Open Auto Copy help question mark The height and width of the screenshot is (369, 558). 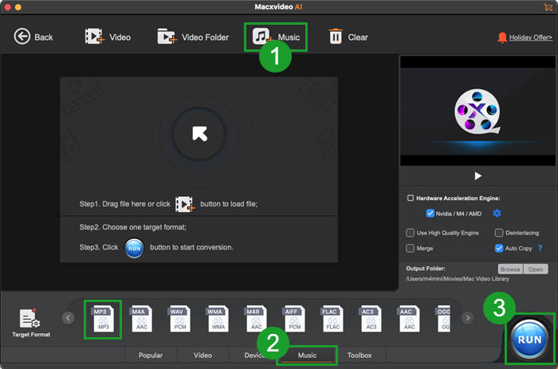[540, 248]
